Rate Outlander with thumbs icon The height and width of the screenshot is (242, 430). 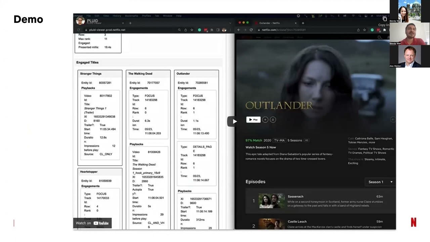point(273,120)
